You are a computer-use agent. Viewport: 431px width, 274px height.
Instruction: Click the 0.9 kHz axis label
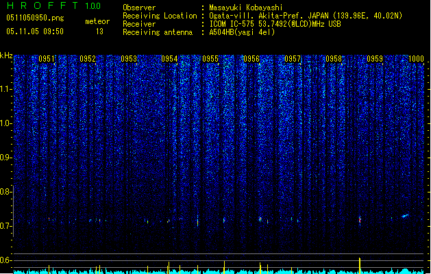(x=5, y=158)
